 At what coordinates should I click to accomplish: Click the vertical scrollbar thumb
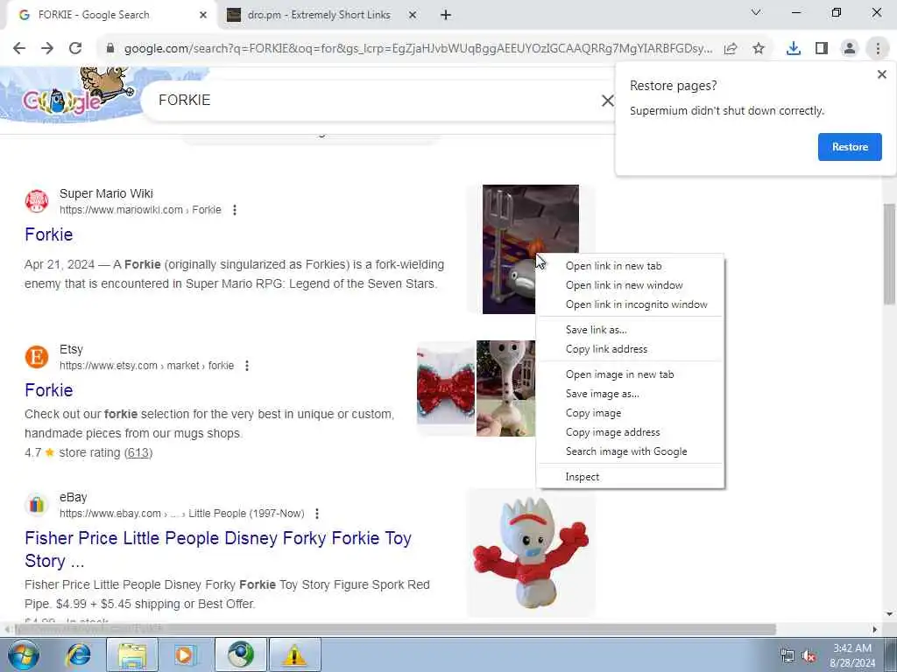coord(890,255)
